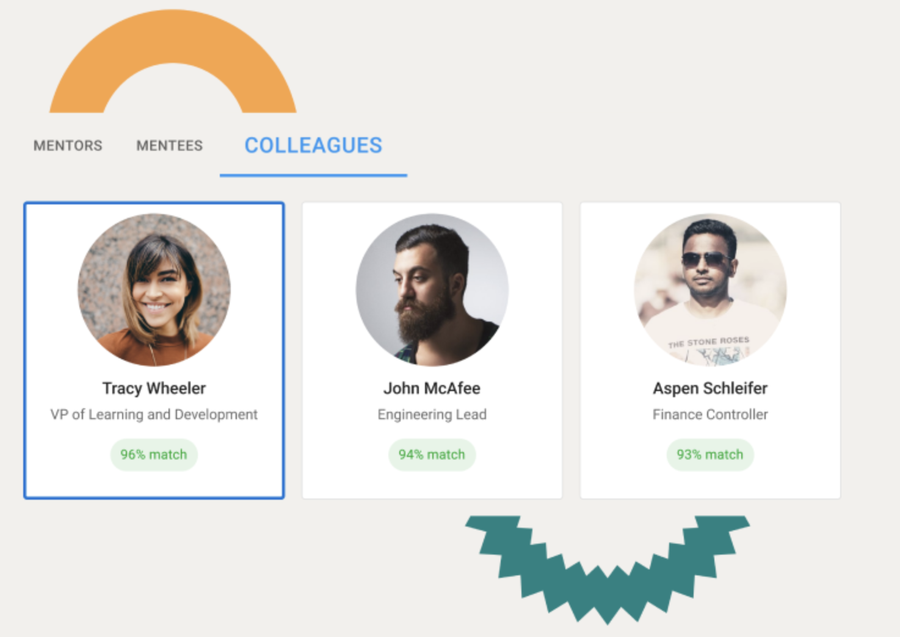Open Tracy Wheeler's profile photo

(154, 290)
